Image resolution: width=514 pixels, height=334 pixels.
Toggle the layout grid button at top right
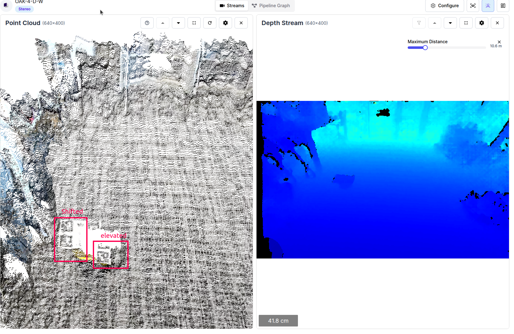[503, 6]
